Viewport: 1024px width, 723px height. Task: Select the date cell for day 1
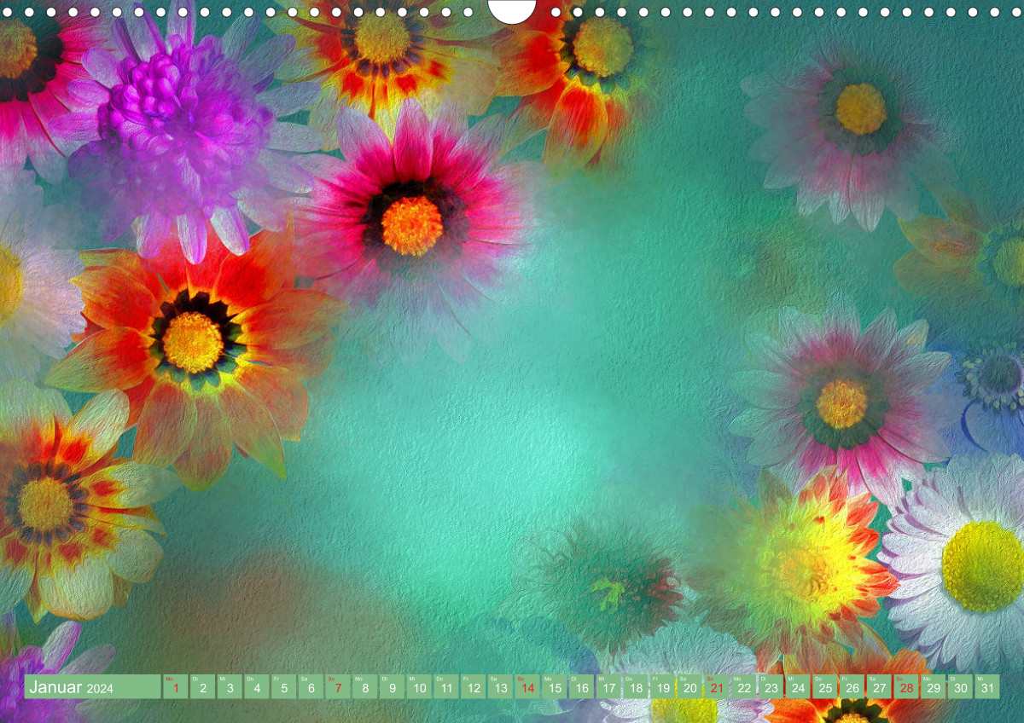(176, 686)
